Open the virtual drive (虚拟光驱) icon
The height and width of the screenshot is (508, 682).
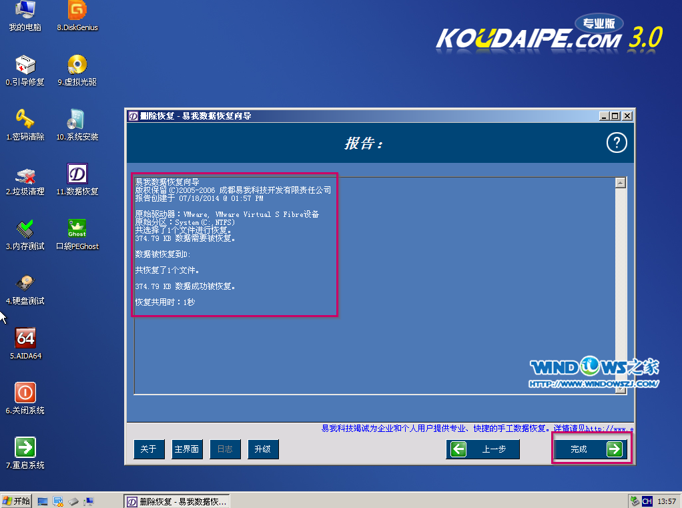click(x=77, y=65)
